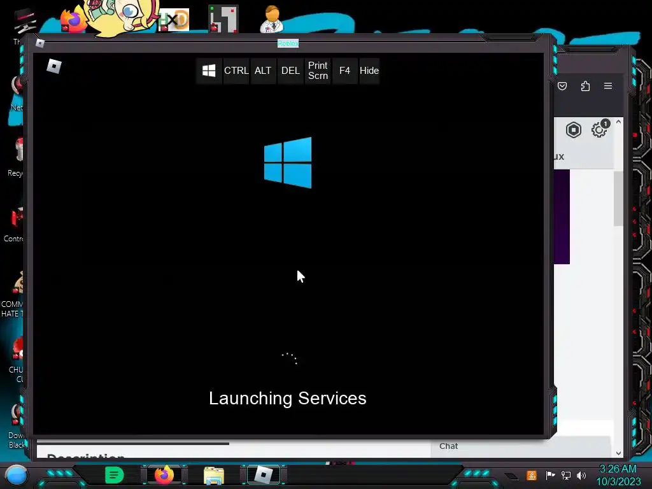Click the Start orb on taskbar
652x489 pixels.
[x=16, y=475]
